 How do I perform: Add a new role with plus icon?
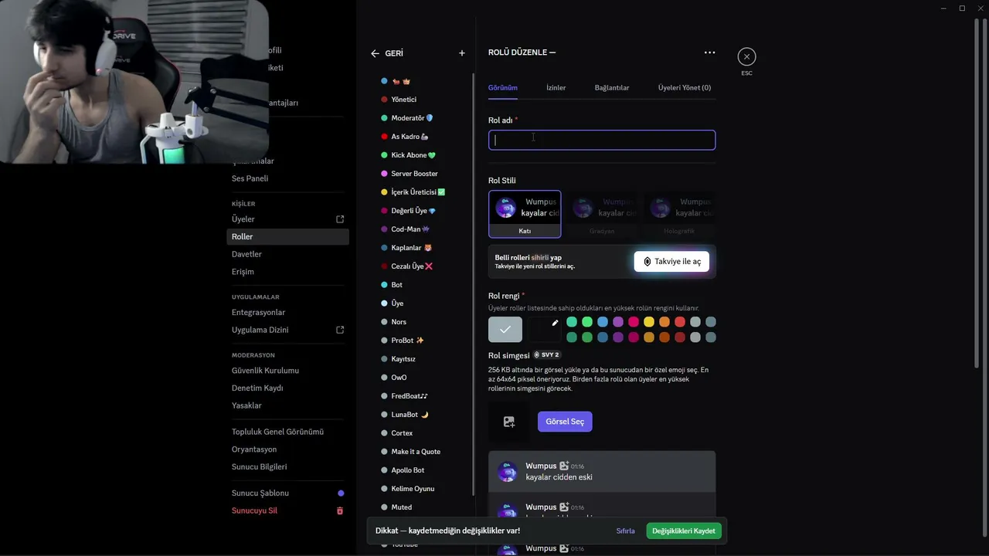[x=462, y=53]
